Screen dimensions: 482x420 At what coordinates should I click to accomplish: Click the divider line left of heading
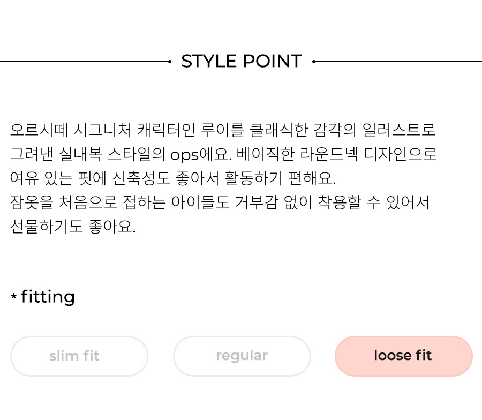84,62
